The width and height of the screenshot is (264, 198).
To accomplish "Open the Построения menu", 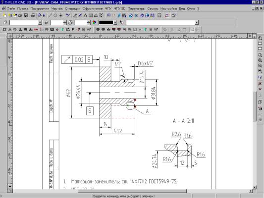I will [40, 8].
